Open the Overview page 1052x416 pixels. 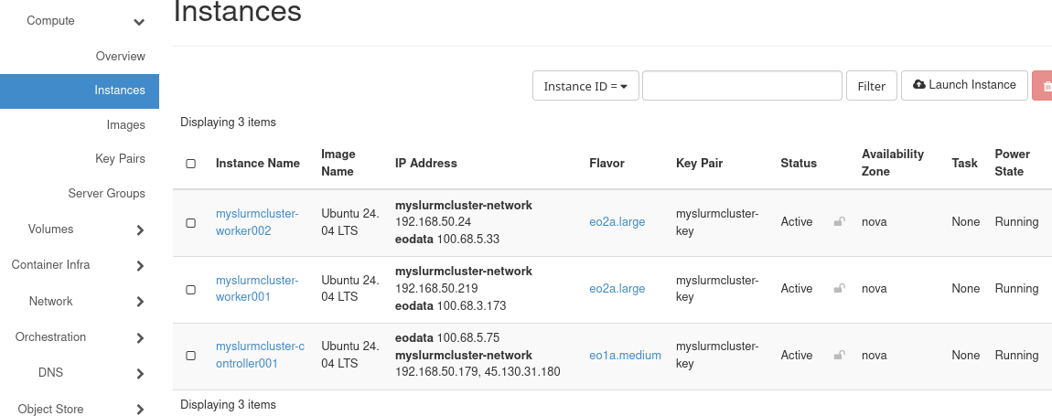120,56
